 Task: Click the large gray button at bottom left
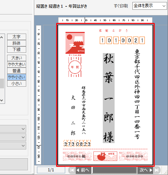pyautogui.click(x=14, y=164)
